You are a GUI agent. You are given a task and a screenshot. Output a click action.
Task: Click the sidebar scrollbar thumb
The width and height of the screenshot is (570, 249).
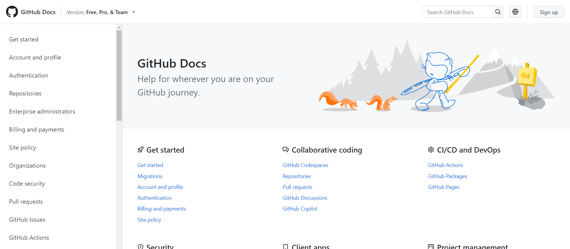(119, 75)
